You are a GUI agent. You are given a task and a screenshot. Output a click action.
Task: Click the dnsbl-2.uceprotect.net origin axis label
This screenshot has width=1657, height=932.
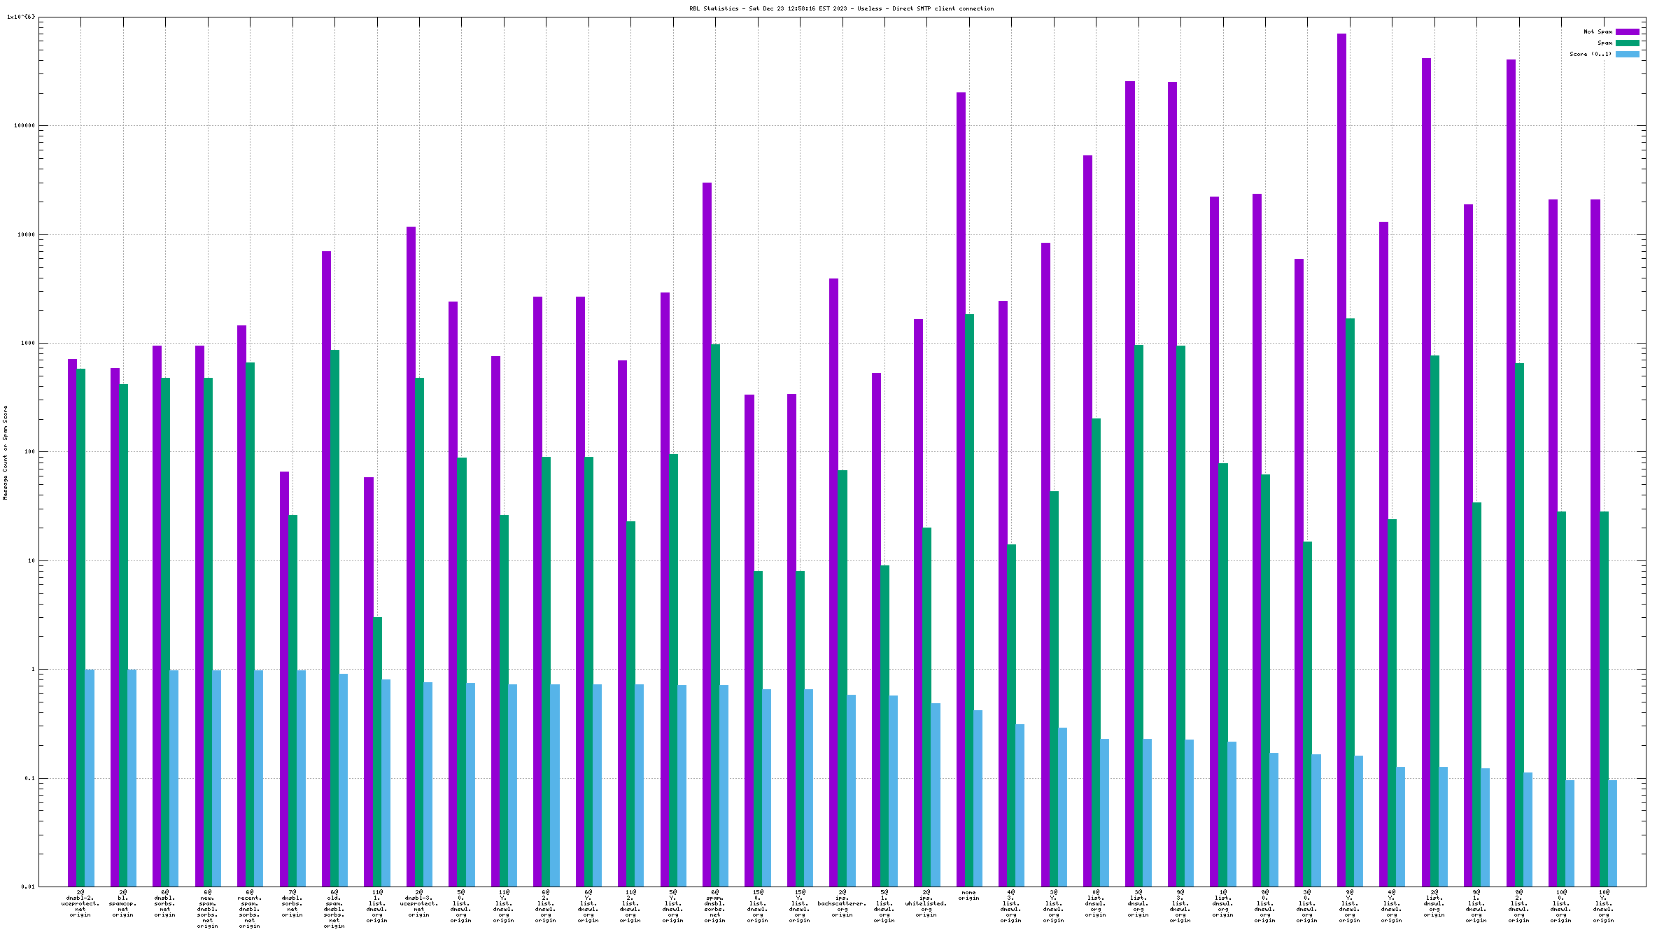click(80, 903)
